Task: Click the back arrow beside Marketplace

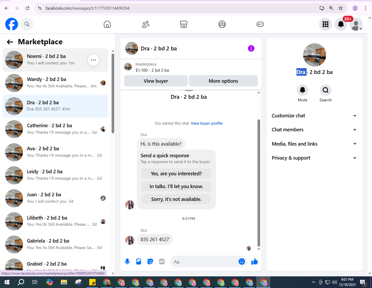Action: (x=10, y=42)
